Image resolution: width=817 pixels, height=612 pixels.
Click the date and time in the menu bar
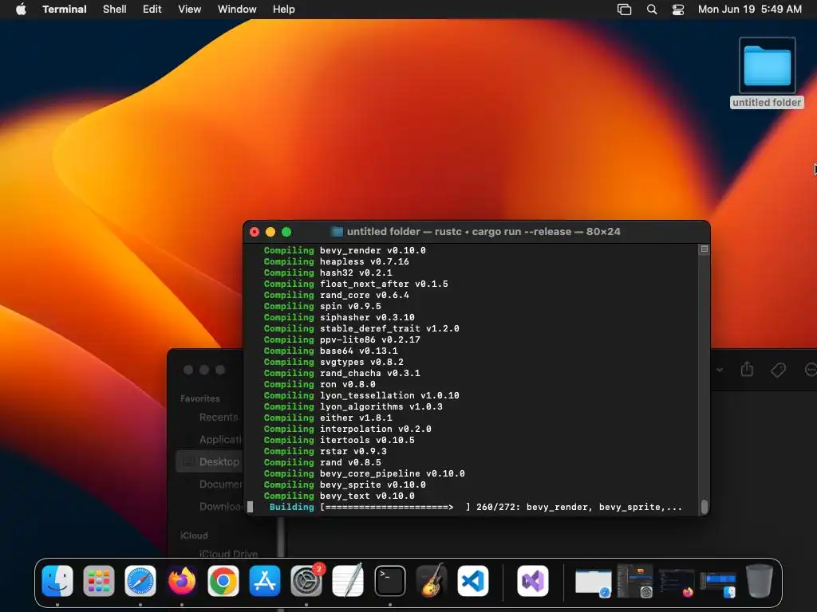[x=750, y=10]
